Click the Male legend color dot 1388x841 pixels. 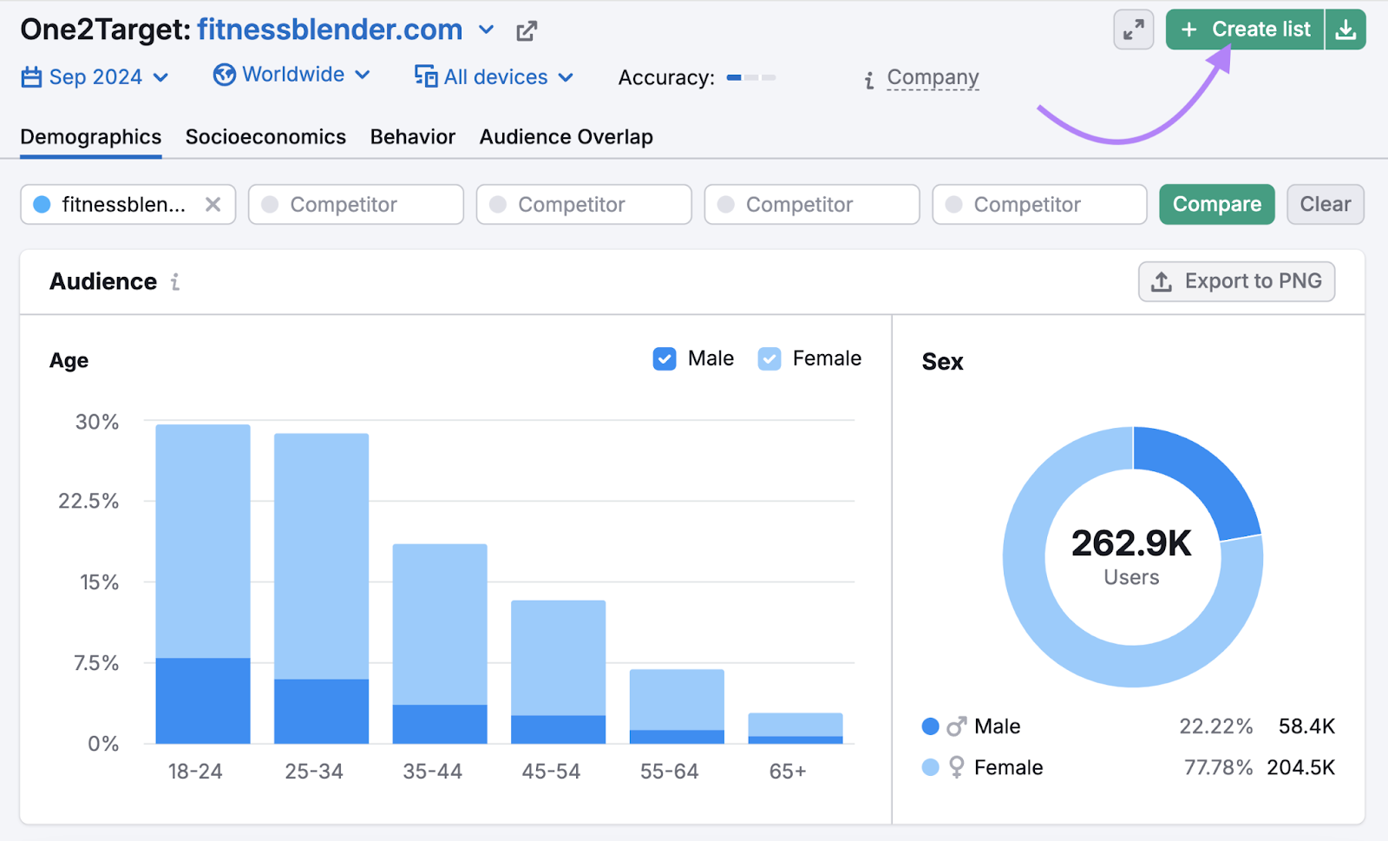click(x=930, y=726)
